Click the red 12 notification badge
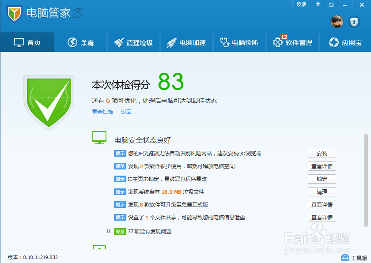This screenshot has height=263, width=371. [284, 37]
